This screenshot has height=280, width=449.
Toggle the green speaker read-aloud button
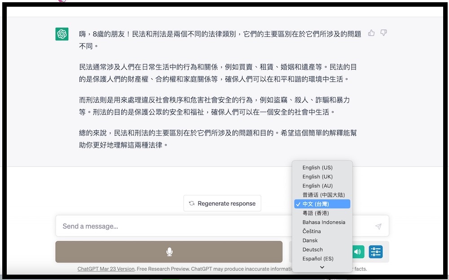[x=358, y=252]
